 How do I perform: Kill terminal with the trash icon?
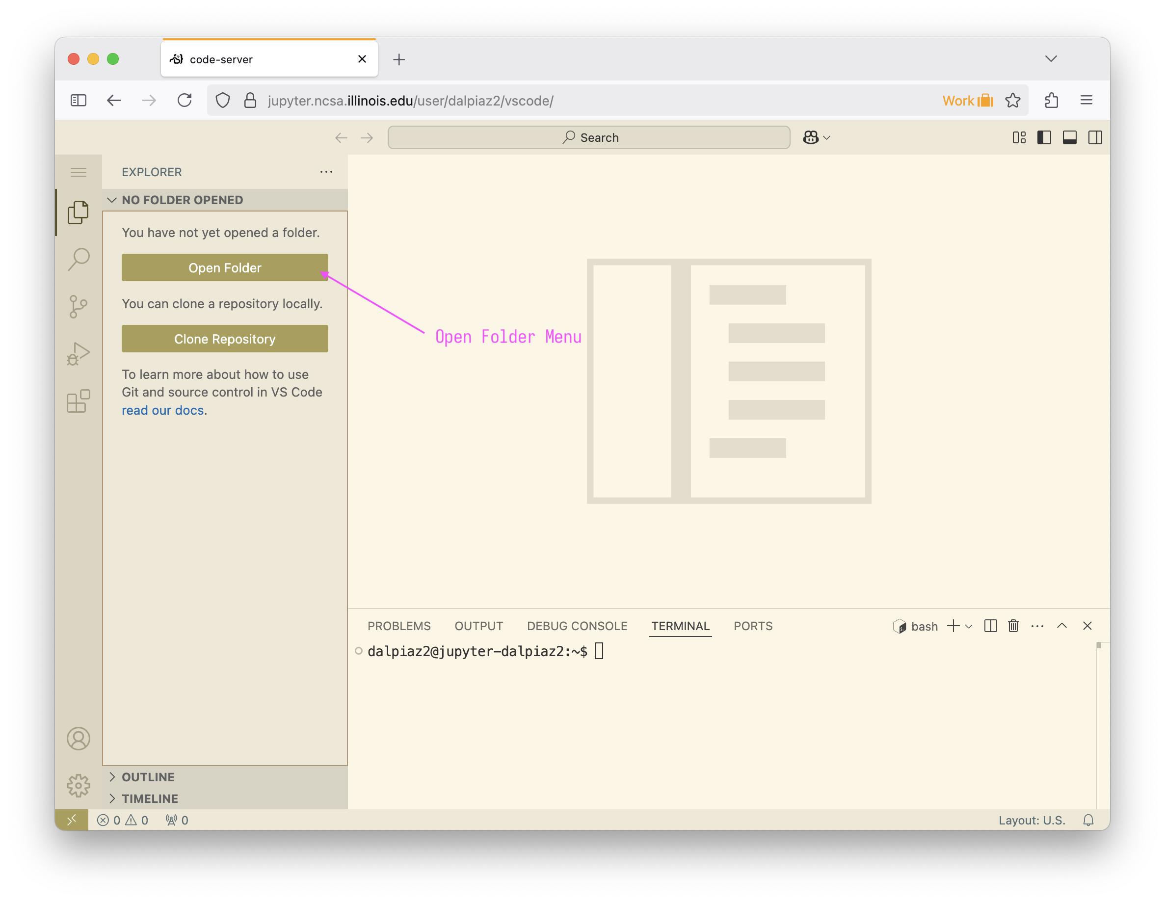click(1013, 626)
